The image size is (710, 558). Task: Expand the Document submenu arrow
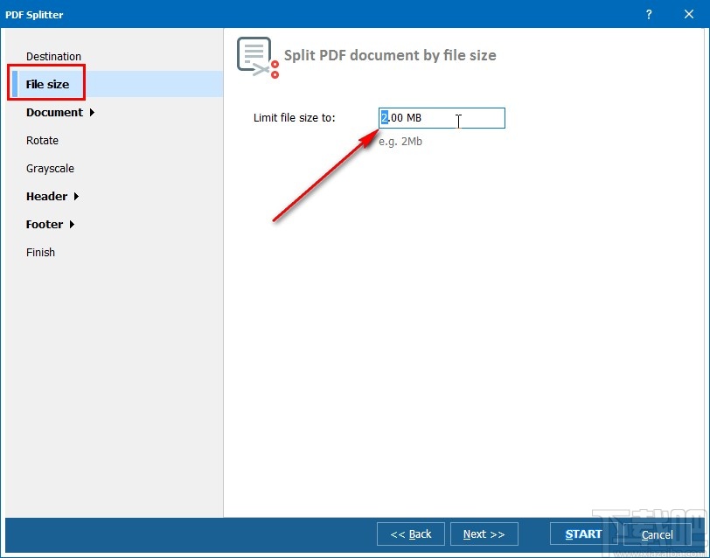92,112
